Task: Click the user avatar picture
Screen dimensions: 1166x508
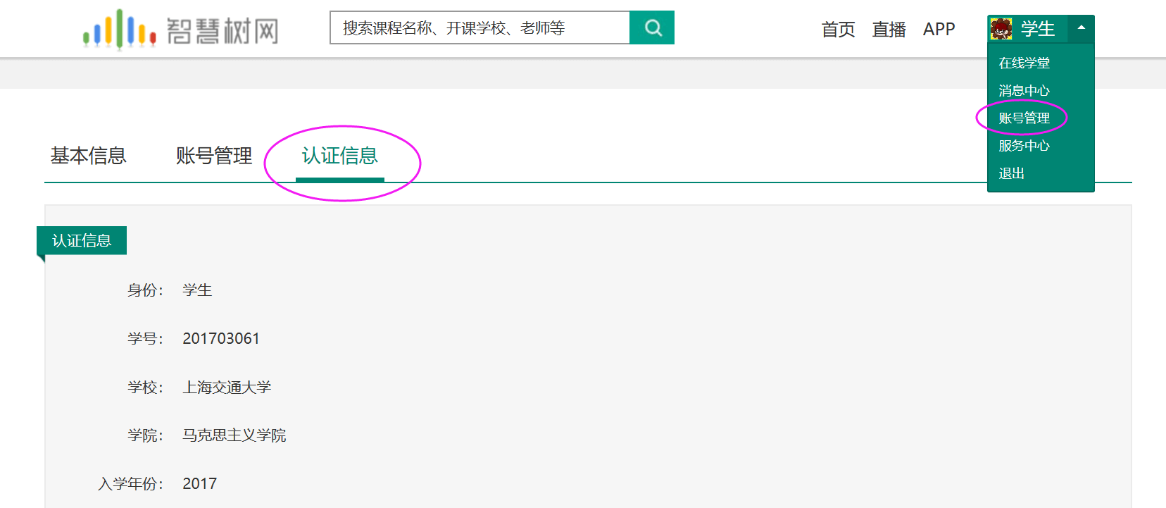Action: (1001, 29)
